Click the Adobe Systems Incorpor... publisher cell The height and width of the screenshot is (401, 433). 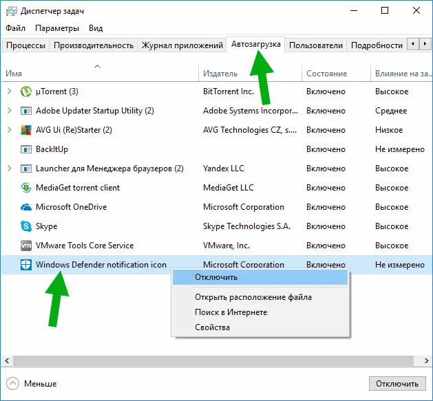point(251,111)
